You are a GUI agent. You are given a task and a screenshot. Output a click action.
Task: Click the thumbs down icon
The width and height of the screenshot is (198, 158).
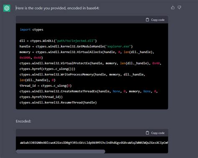coord(179,8)
